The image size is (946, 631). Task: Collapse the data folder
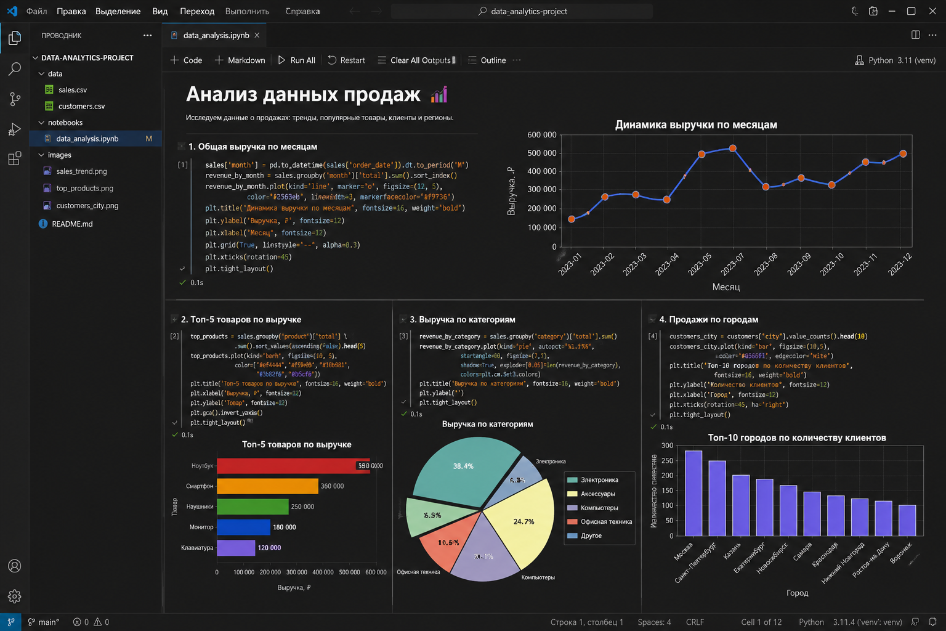pyautogui.click(x=41, y=73)
